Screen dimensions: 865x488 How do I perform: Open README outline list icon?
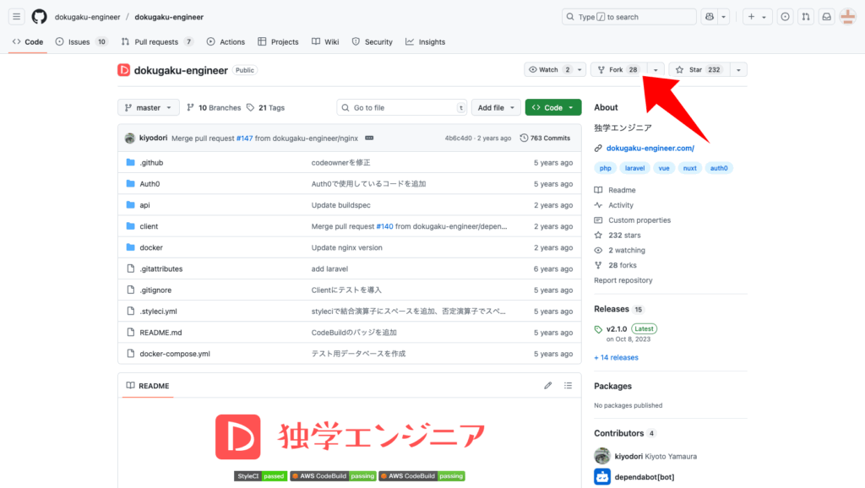569,386
